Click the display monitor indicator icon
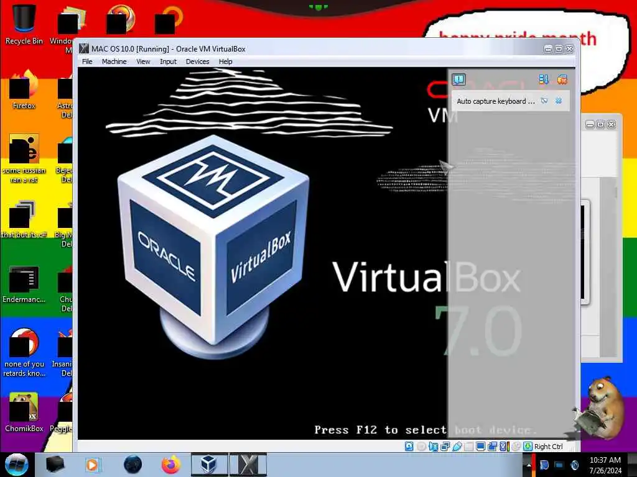The height and width of the screenshot is (477, 637). [481, 447]
